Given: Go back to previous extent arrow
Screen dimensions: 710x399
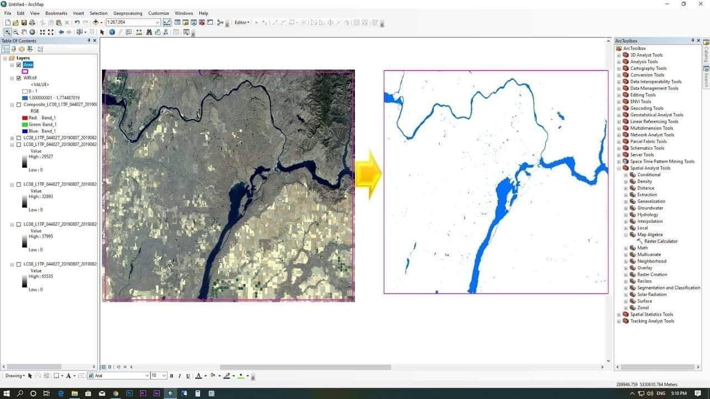Looking at the screenshot, I should click(61, 32).
